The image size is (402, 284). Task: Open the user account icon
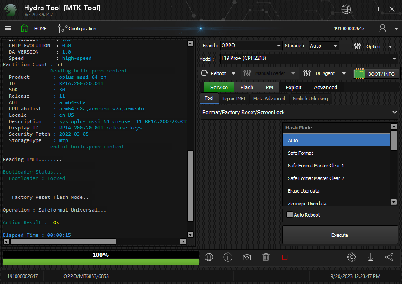pyautogui.click(x=383, y=28)
